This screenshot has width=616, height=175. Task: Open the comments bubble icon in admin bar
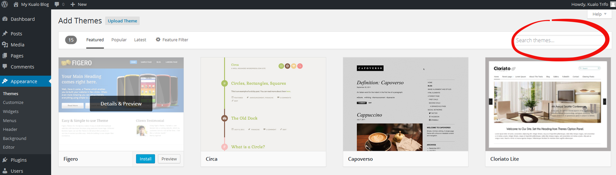click(x=57, y=4)
